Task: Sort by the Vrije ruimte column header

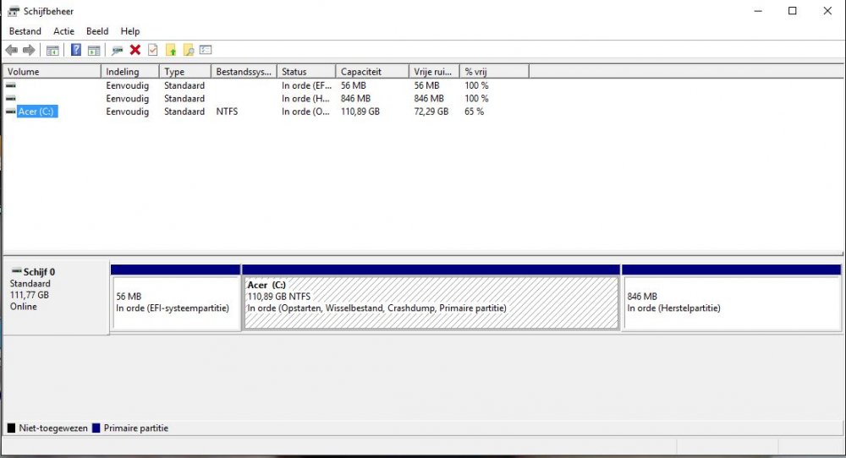Action: pyautogui.click(x=434, y=72)
